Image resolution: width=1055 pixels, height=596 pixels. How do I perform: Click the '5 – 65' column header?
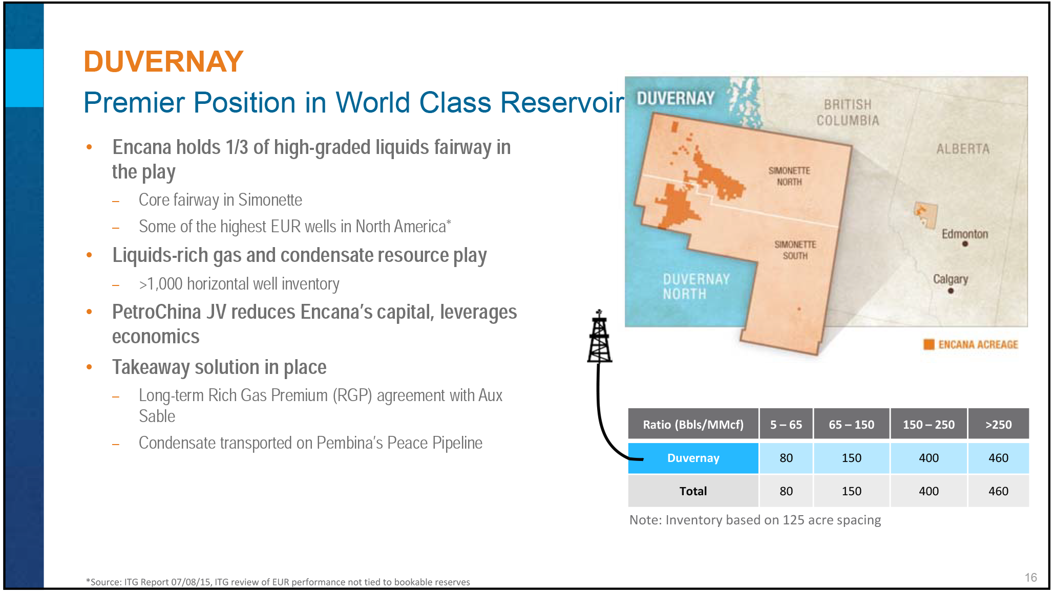click(x=786, y=424)
